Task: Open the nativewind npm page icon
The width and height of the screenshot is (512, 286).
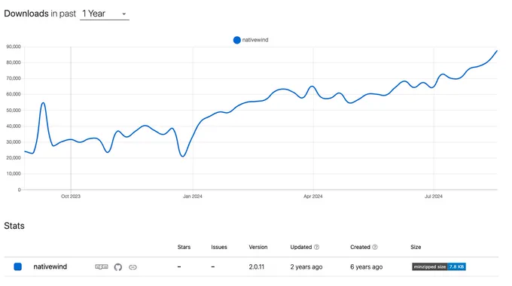Action: coord(102,266)
